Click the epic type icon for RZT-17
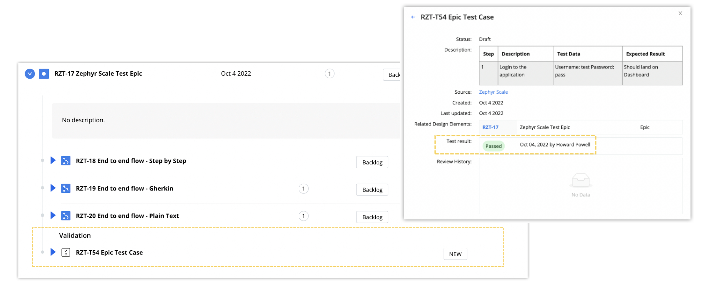Screen dimensions: 715x298 (44, 74)
